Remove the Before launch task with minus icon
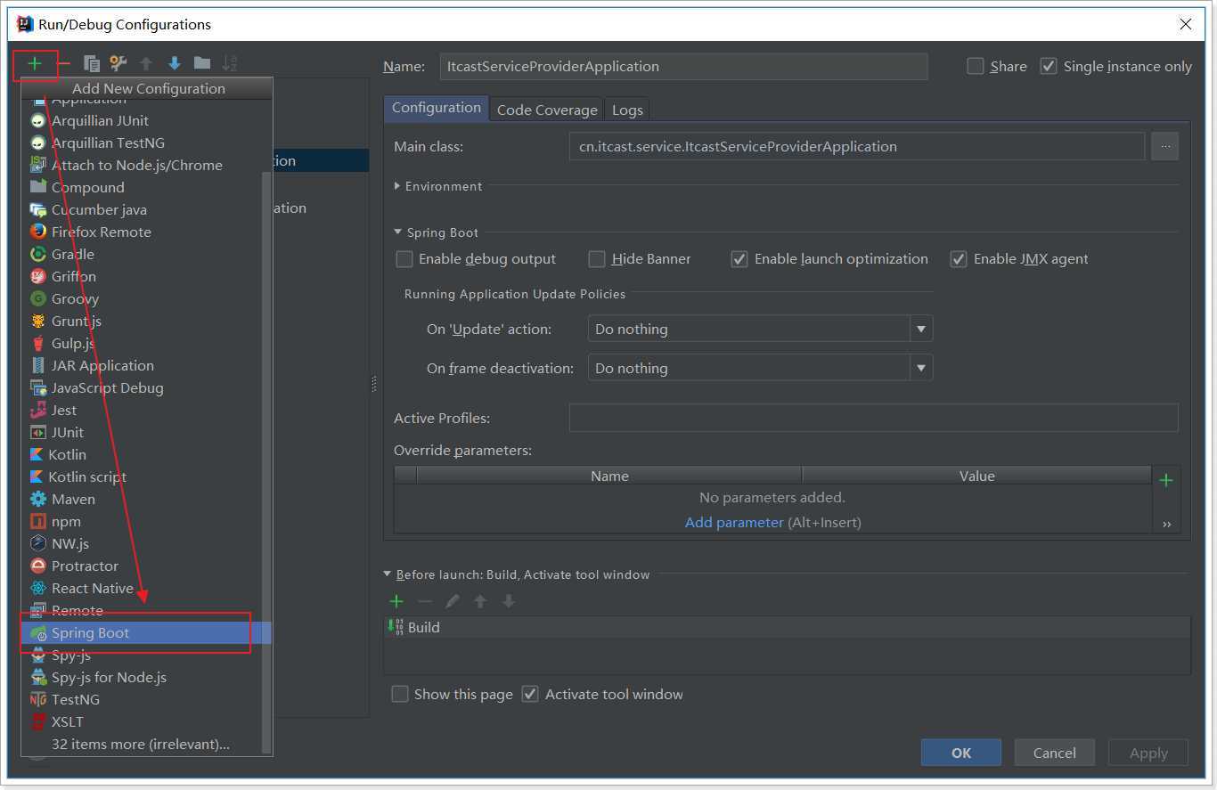Screen dimensions: 1217x790 [x=425, y=601]
